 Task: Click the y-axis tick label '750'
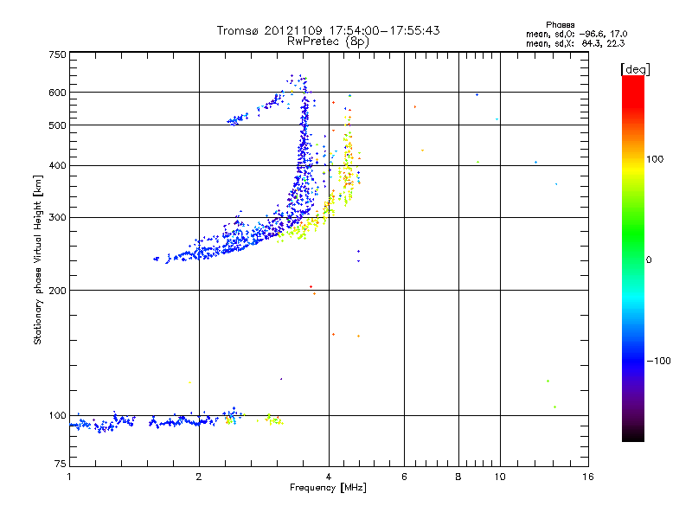pyautogui.click(x=57, y=54)
